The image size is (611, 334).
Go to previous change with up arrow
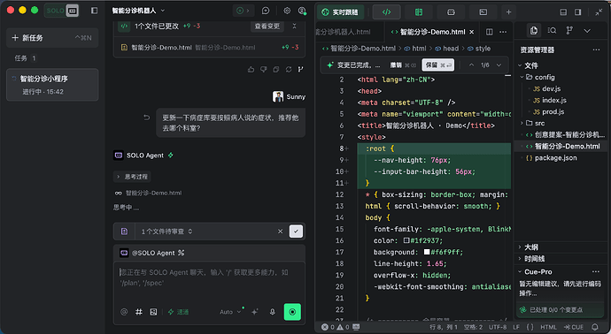tap(471, 65)
